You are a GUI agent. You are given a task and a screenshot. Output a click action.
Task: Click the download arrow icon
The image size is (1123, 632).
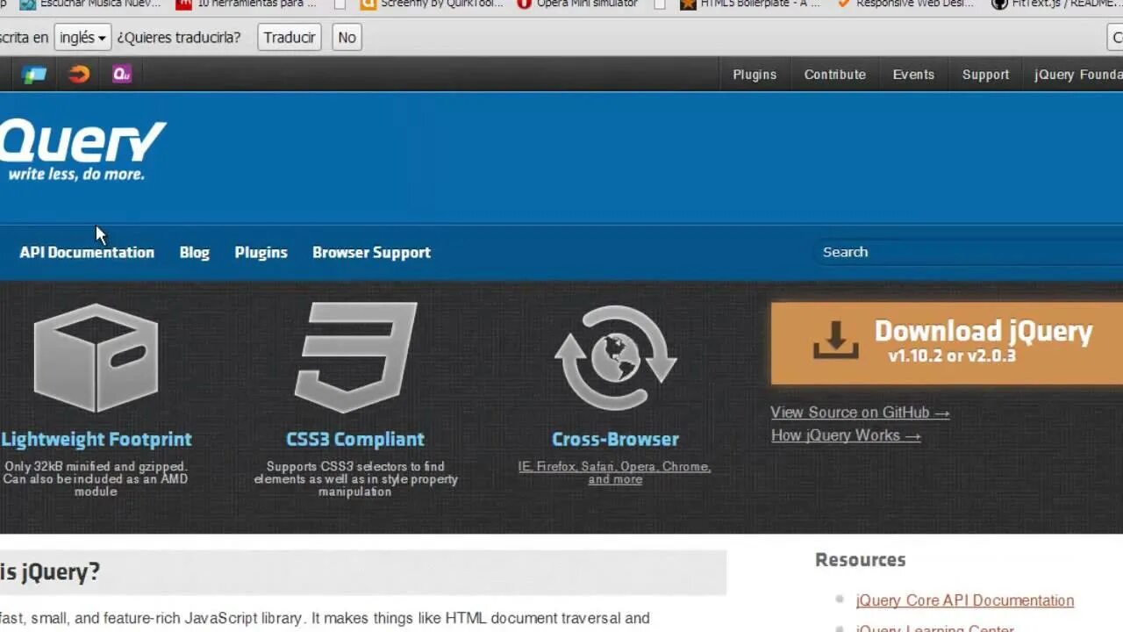click(835, 340)
